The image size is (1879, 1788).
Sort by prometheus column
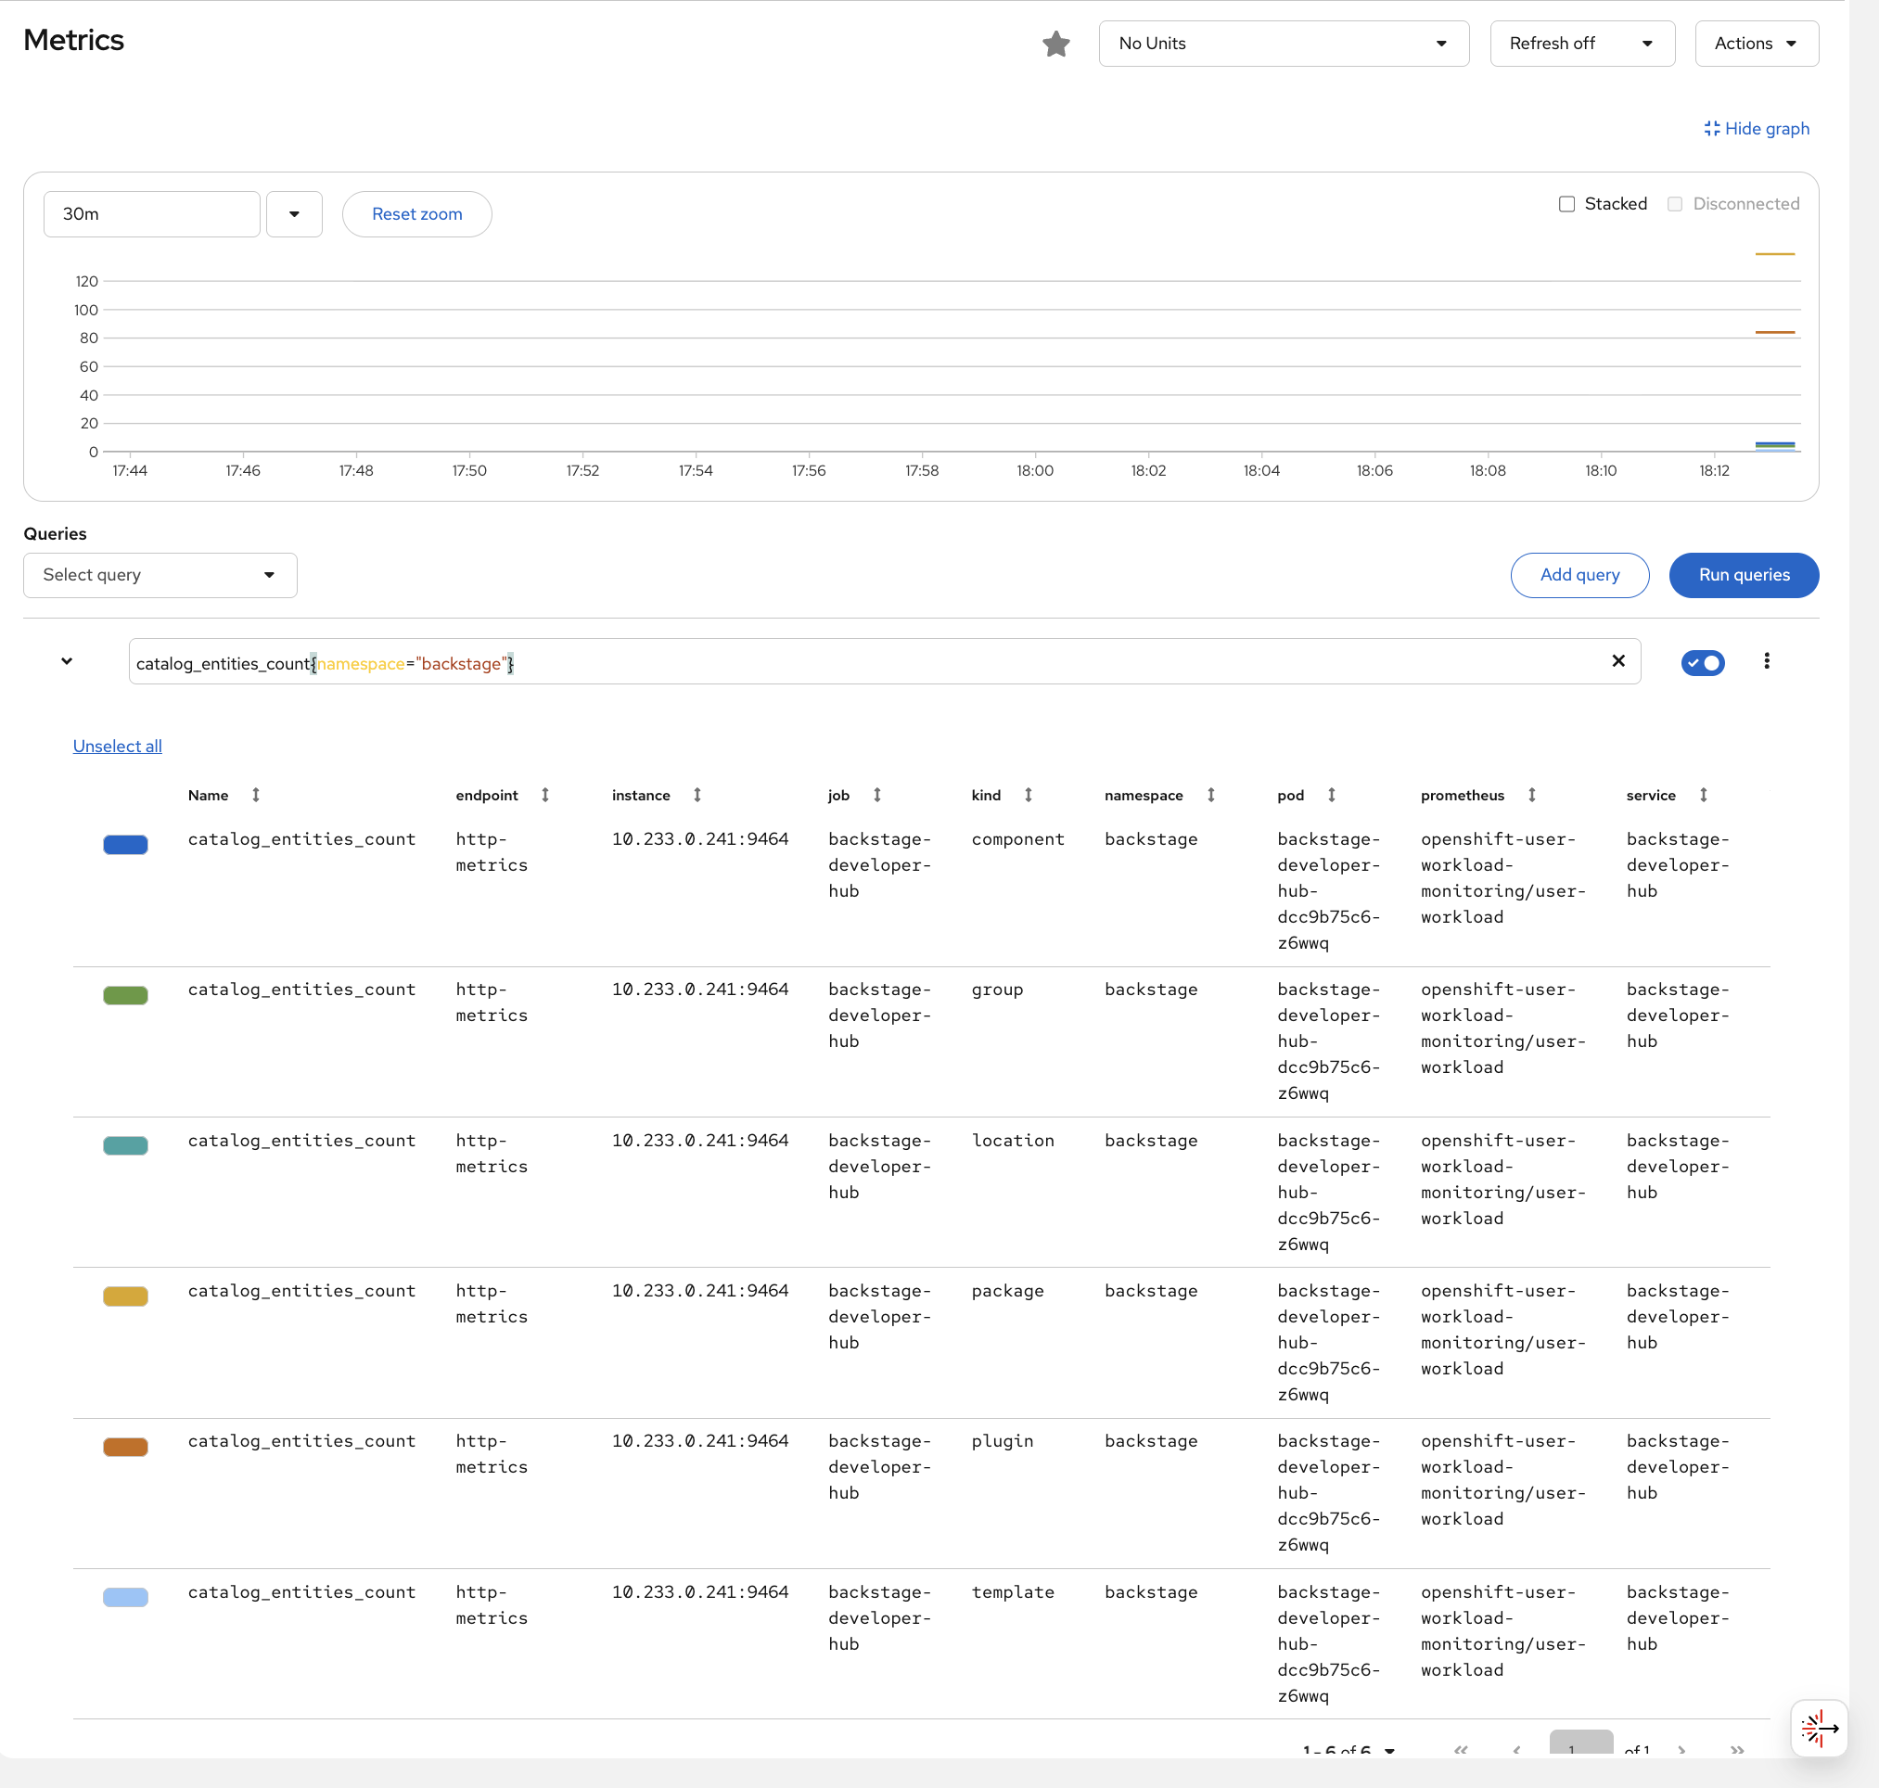pyautogui.click(x=1532, y=795)
